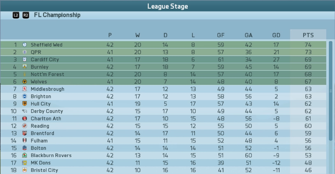Click the table's vertical scrollbar handle

point(331,91)
